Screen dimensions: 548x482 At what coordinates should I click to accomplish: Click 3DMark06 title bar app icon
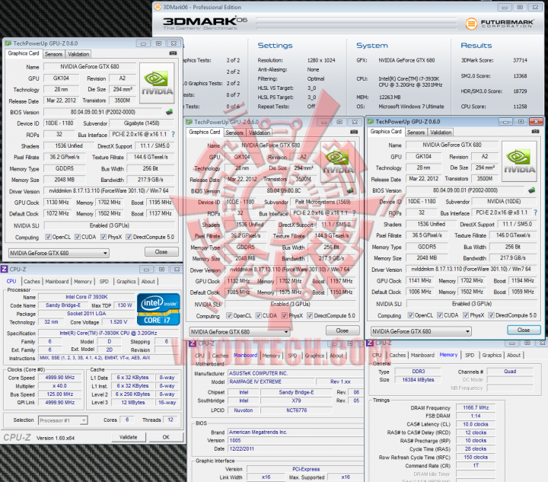158,7
